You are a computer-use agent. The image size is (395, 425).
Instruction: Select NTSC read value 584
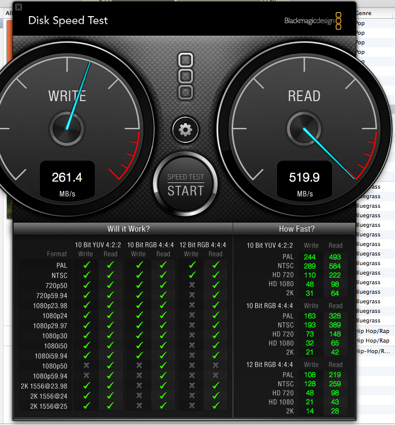coord(335,266)
